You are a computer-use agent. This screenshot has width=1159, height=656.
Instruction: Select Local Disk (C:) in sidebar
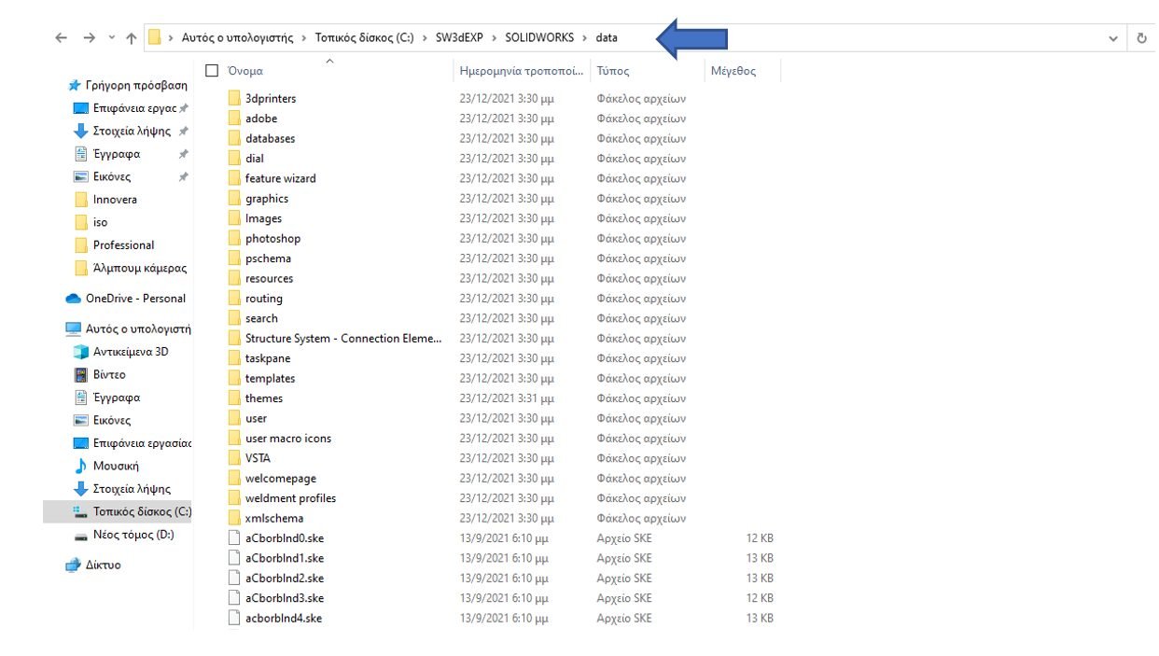pyautogui.click(x=141, y=511)
